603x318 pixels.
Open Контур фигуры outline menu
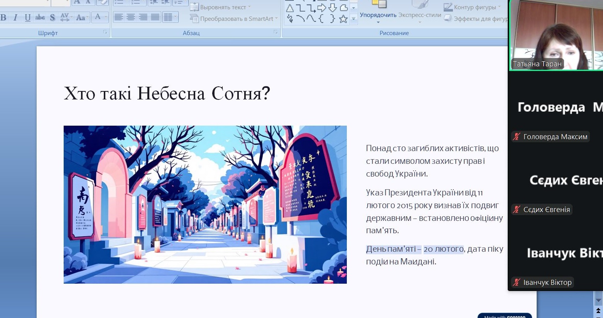(x=472, y=7)
